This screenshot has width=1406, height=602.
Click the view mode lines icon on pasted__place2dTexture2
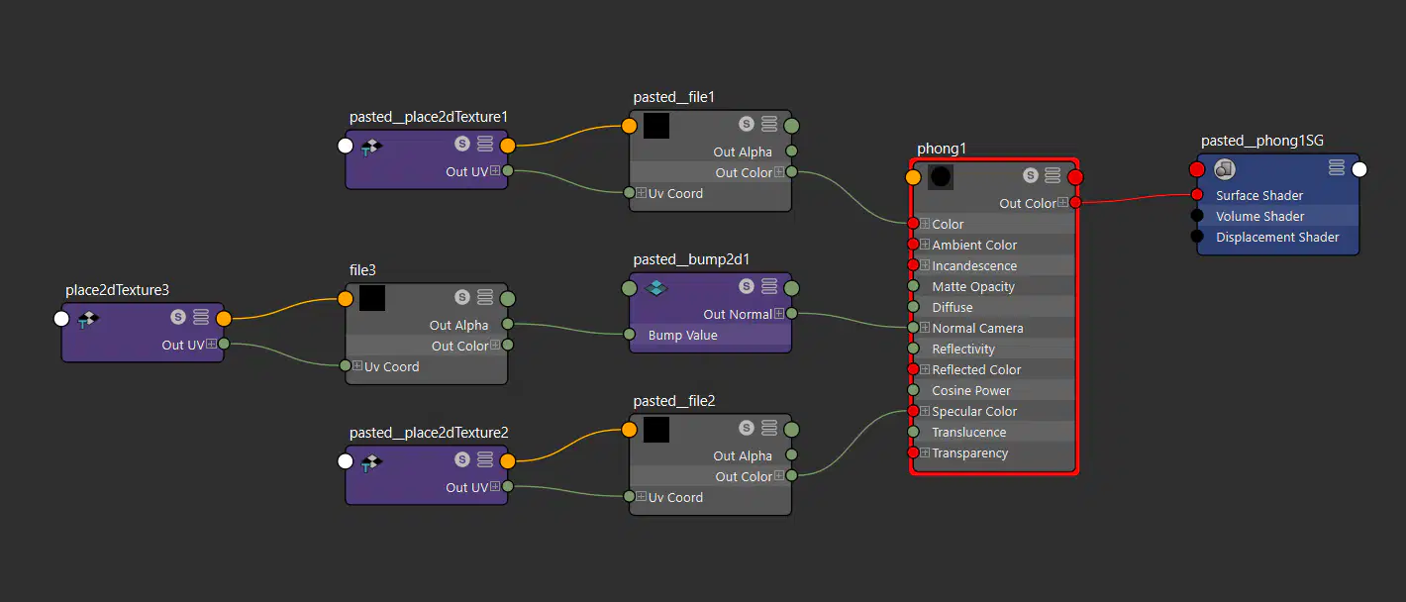pyautogui.click(x=485, y=459)
